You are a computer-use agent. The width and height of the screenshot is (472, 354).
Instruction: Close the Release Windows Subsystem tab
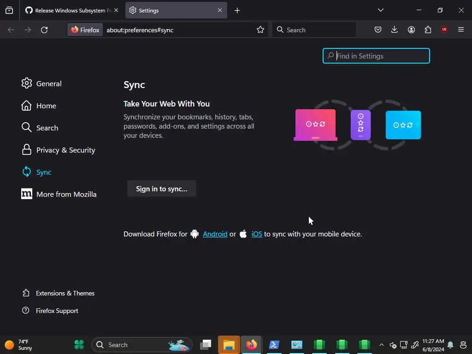click(116, 10)
